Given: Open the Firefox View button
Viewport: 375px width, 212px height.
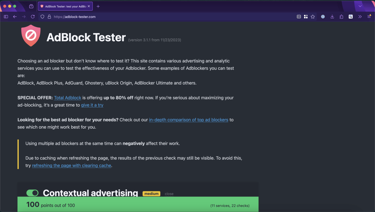Looking at the screenshot, I should tap(31, 6).
